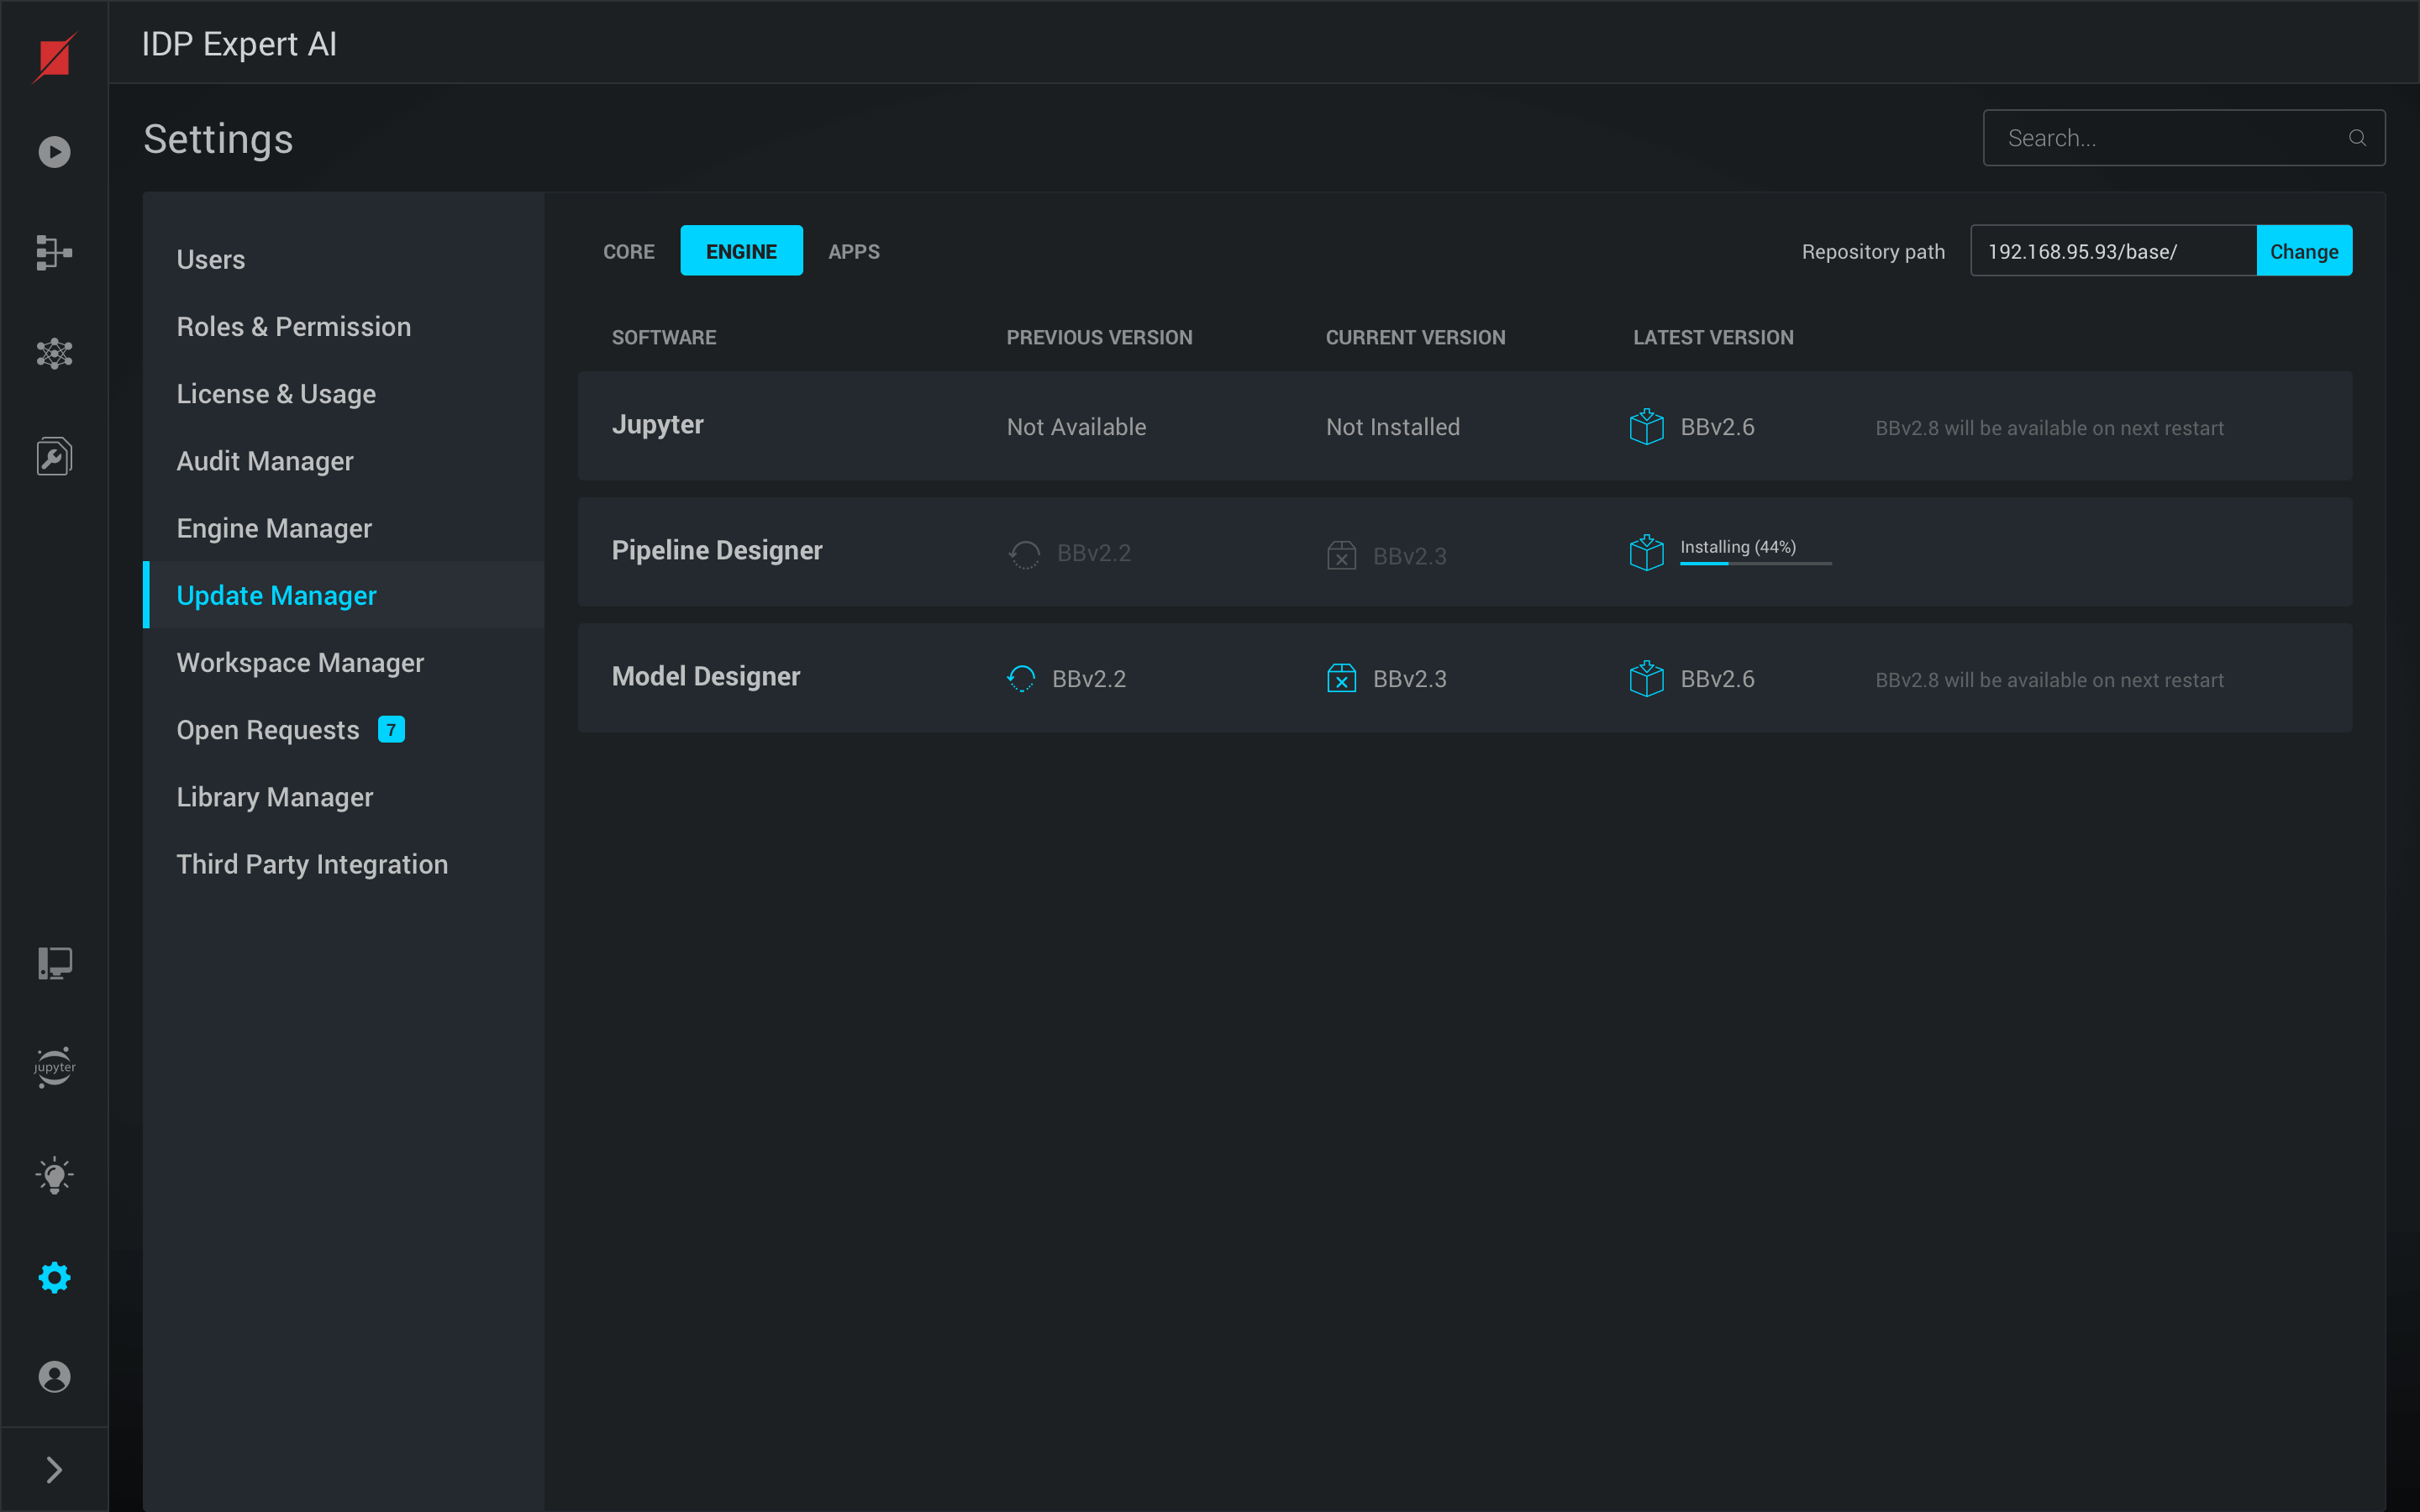Focus the repository path input field
Viewport: 2420px width, 1512px height.
click(x=2112, y=251)
